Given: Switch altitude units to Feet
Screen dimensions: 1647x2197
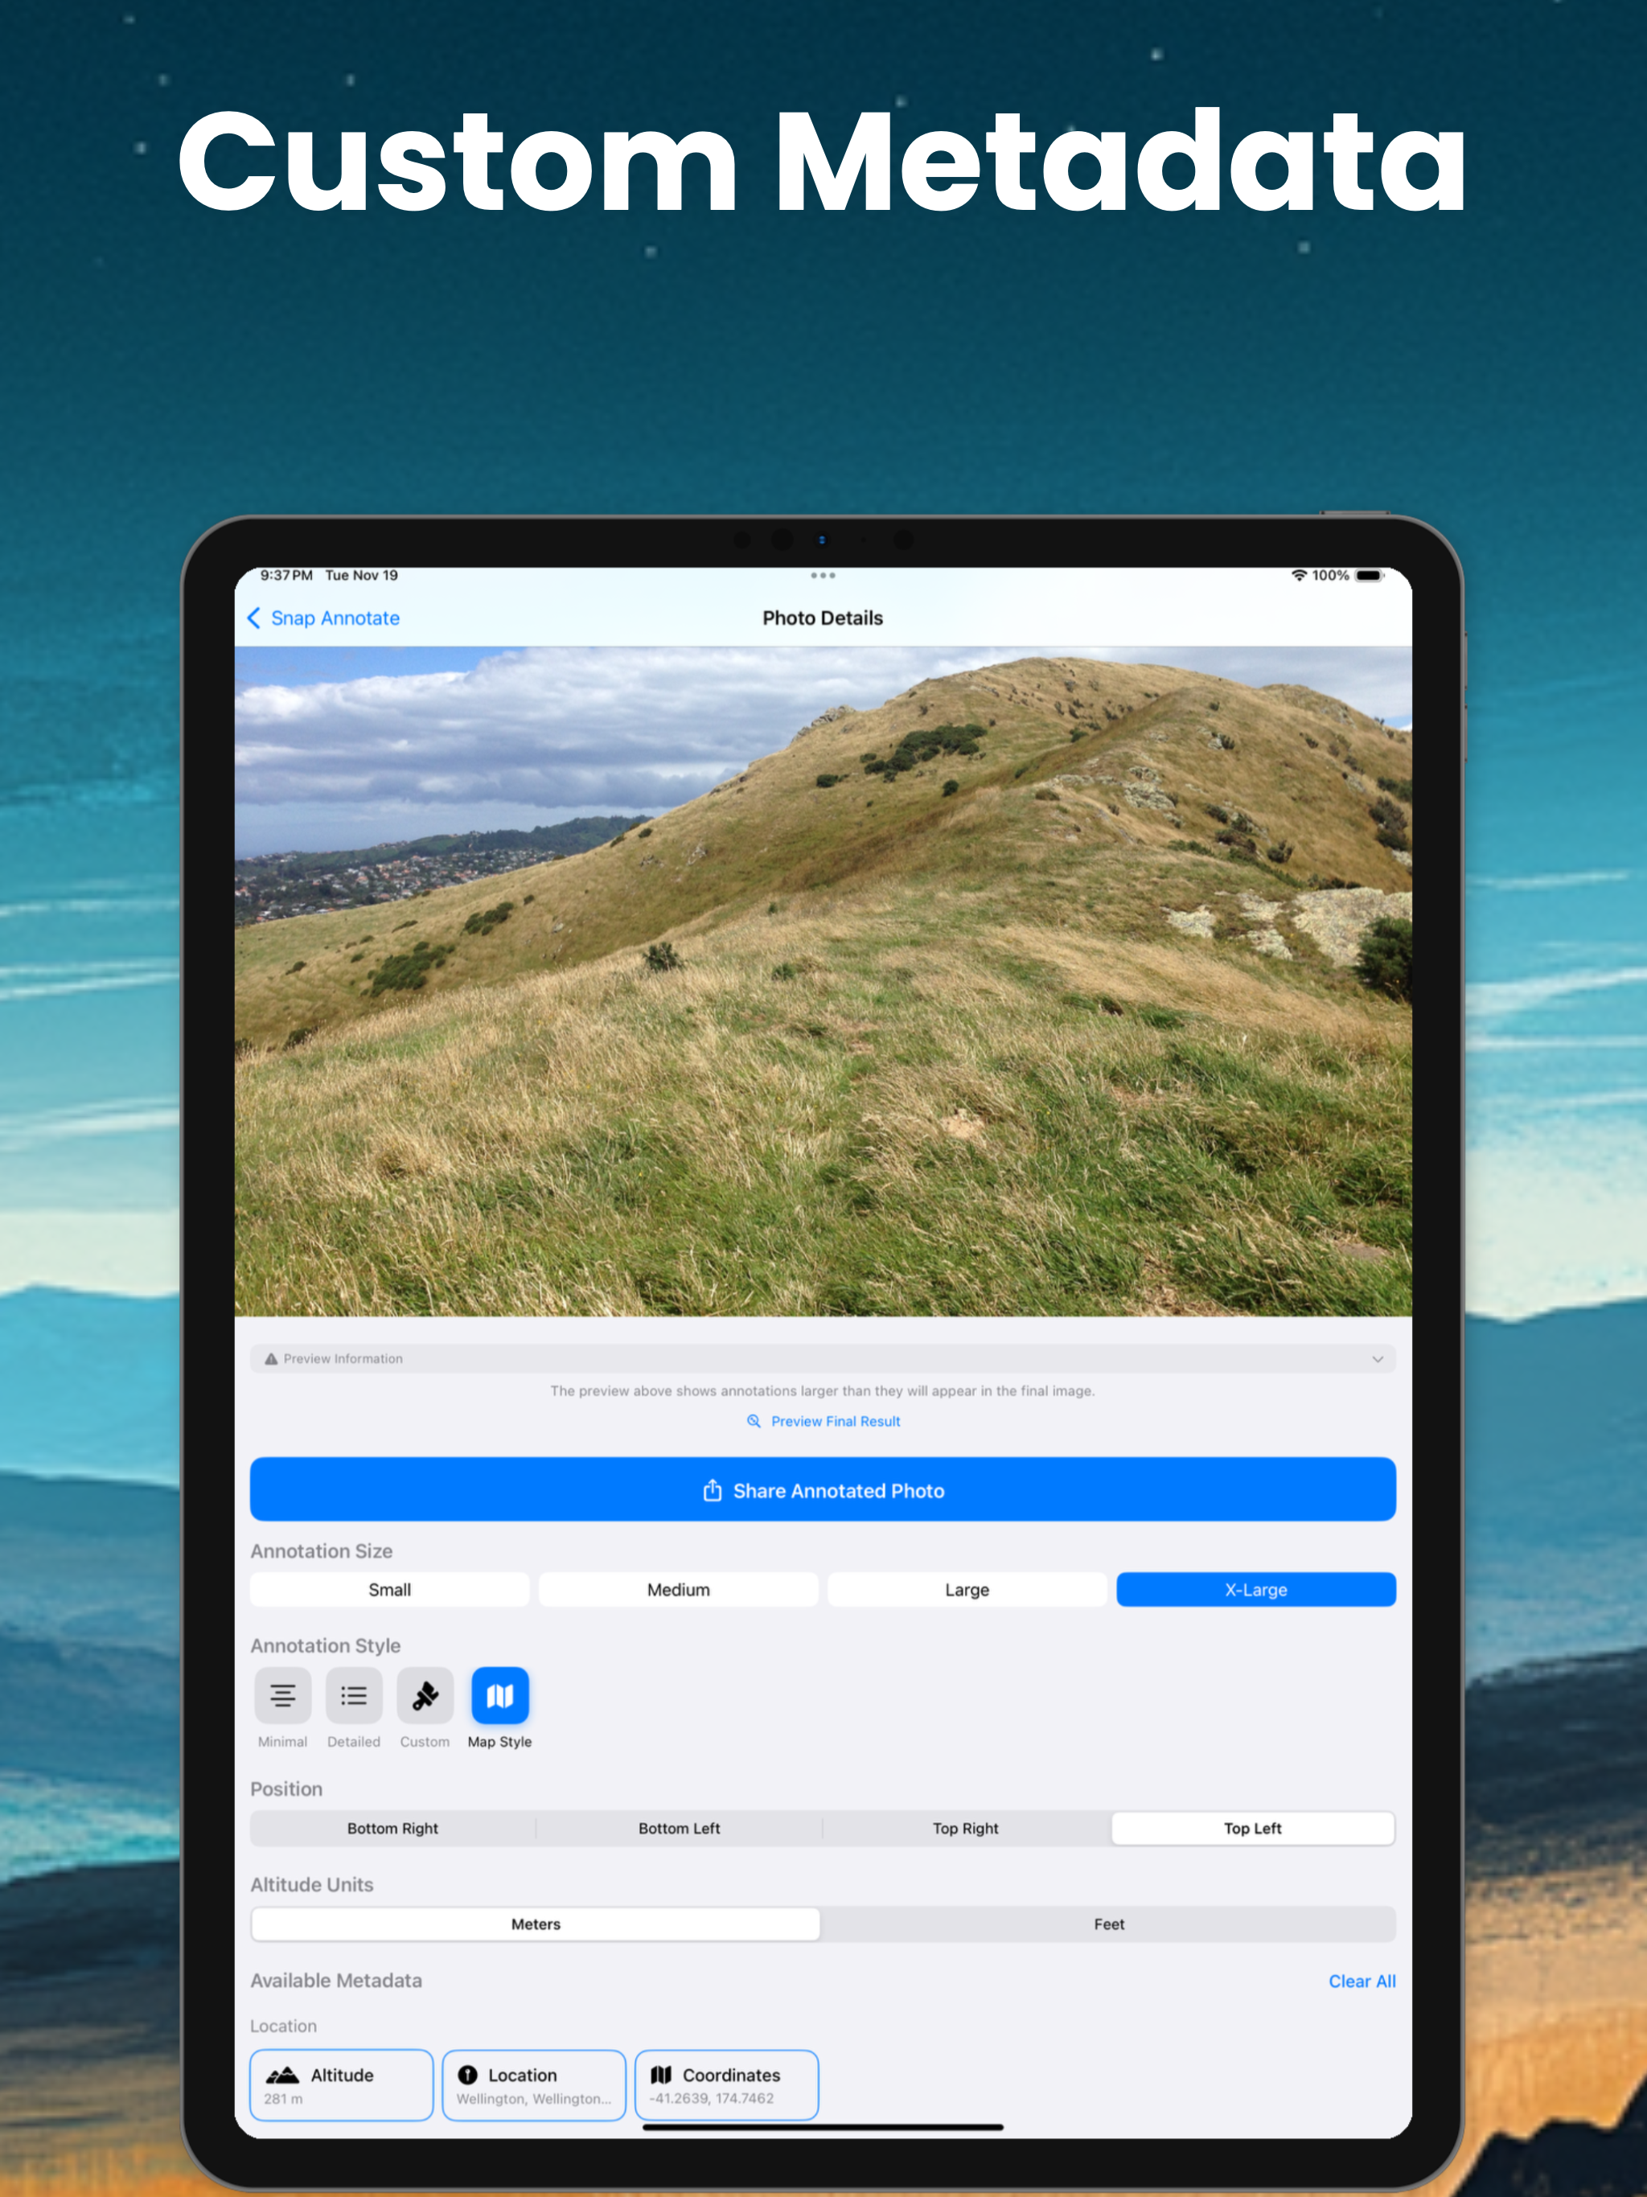Looking at the screenshot, I should point(1109,1924).
